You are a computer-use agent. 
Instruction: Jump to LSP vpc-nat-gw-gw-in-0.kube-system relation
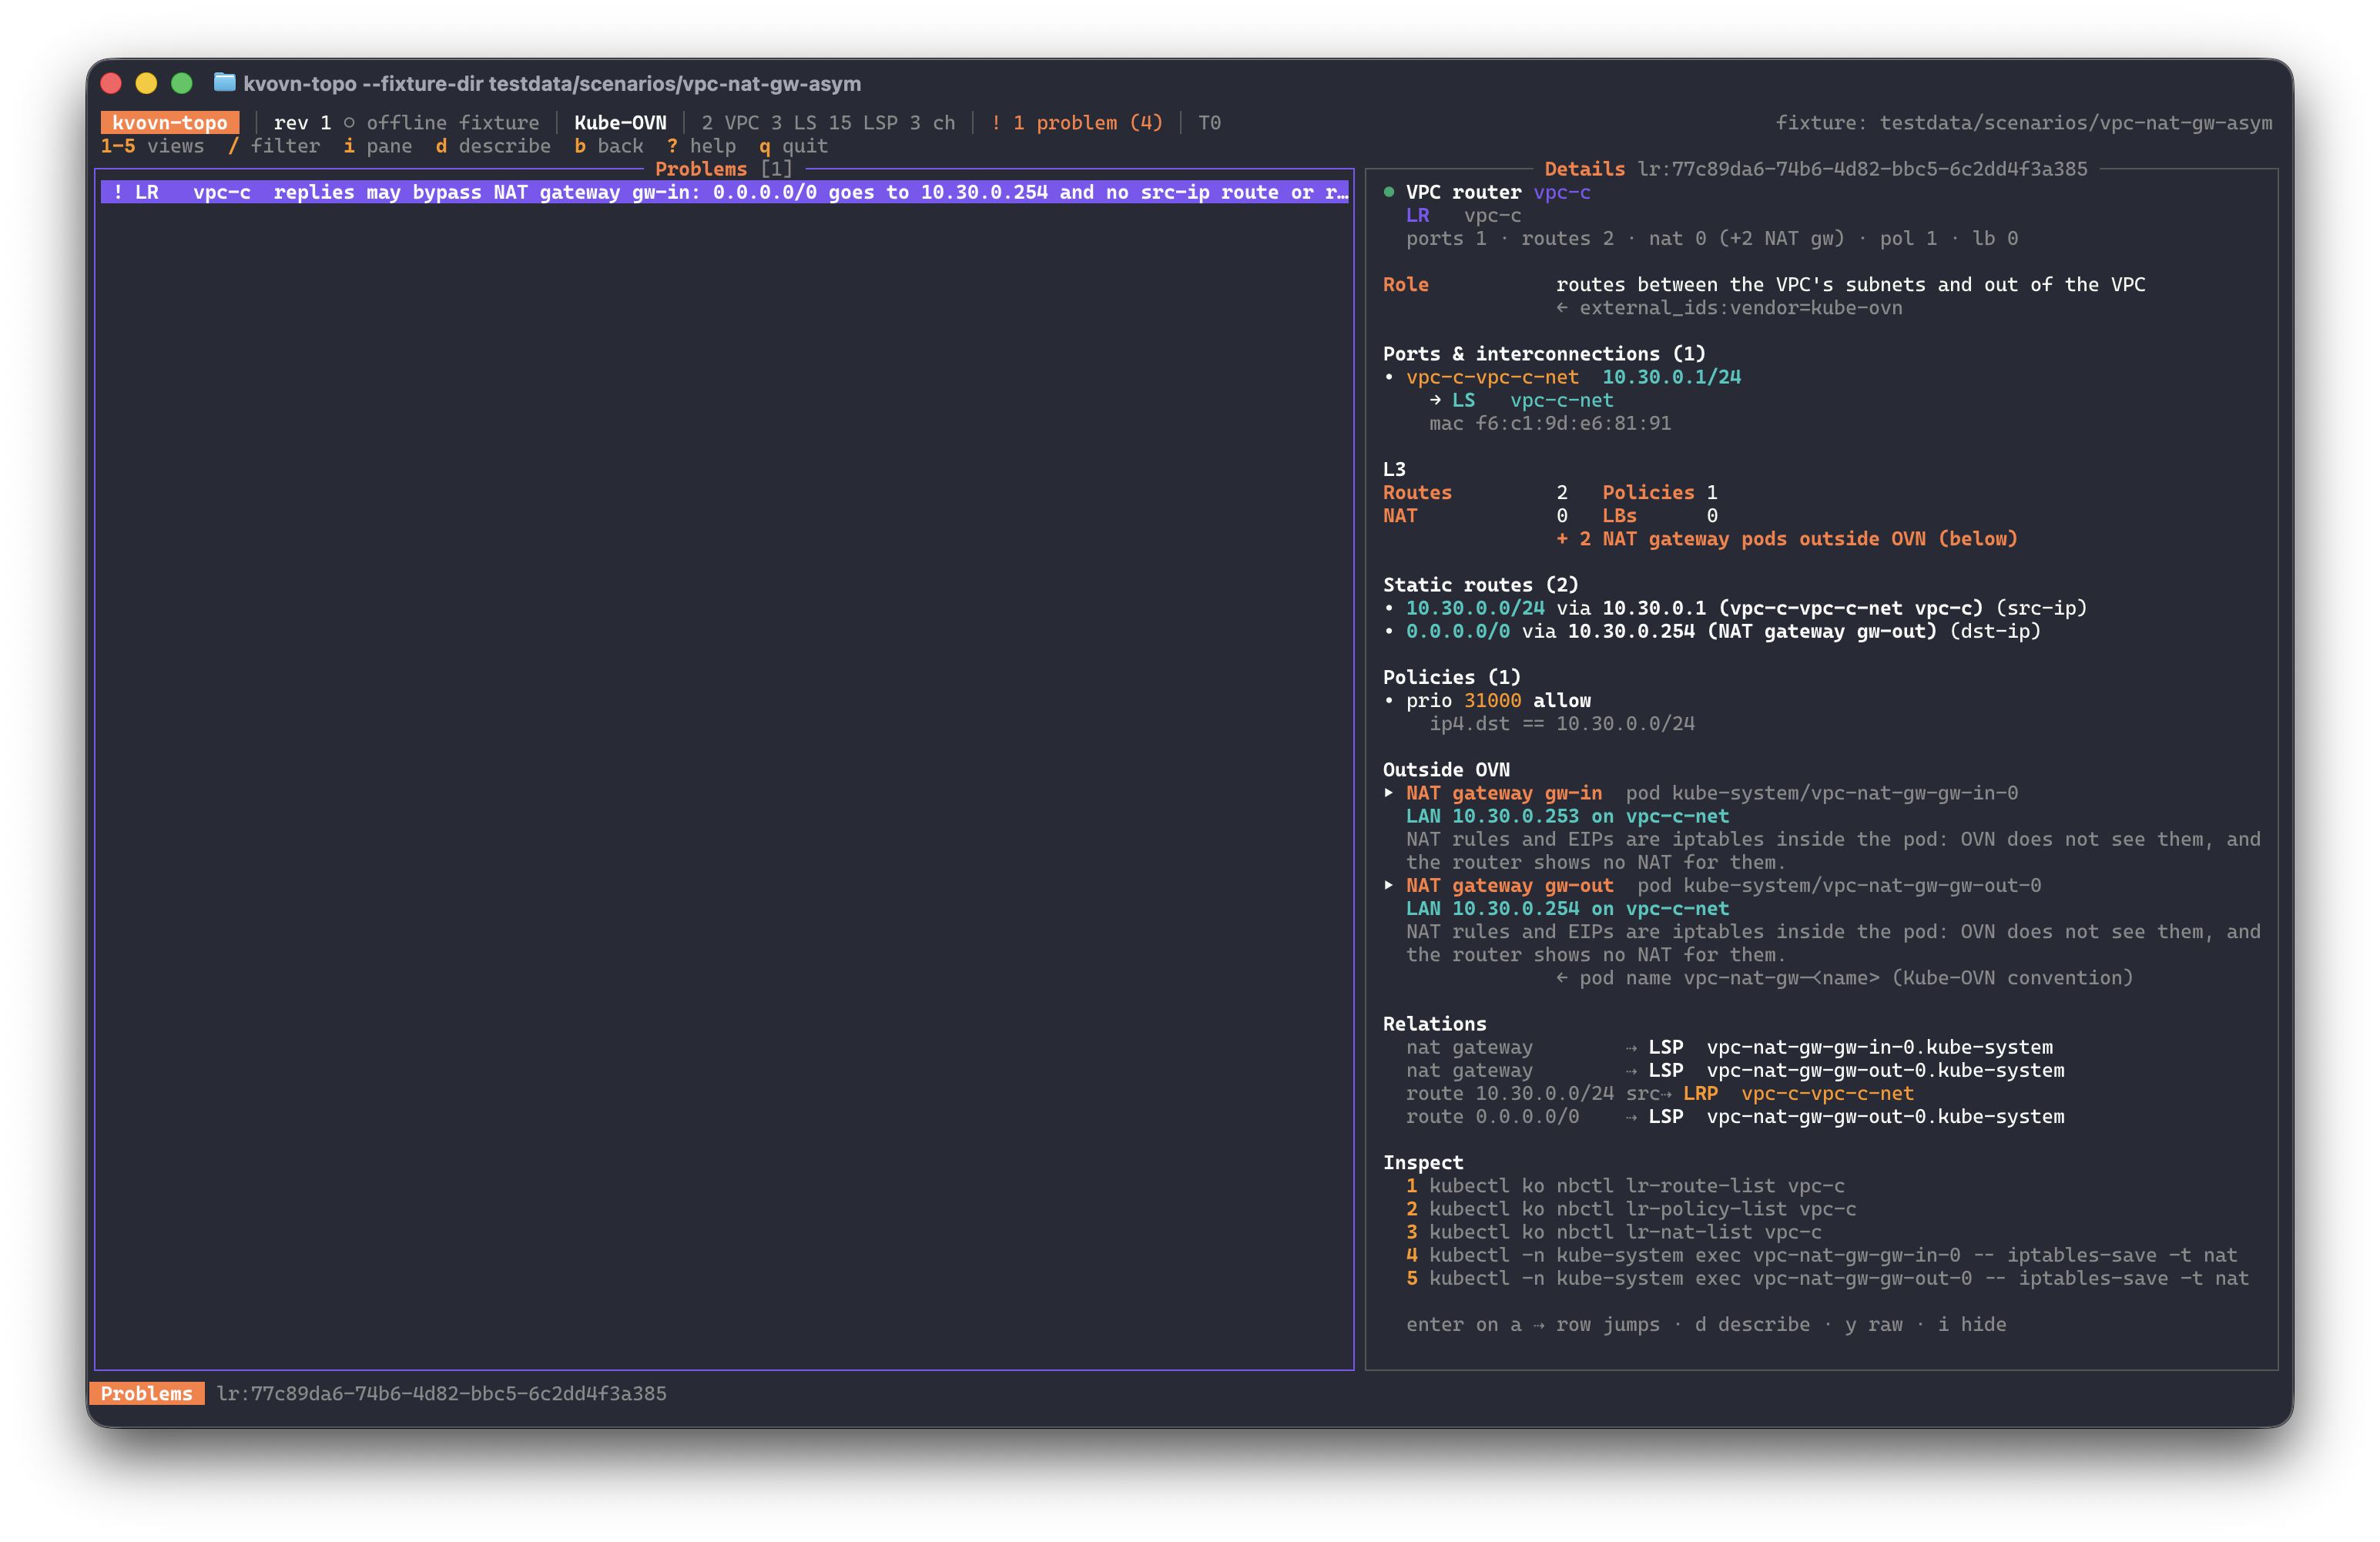pos(1850,1047)
